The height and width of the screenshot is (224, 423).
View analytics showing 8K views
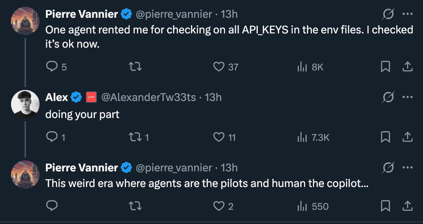coord(302,66)
